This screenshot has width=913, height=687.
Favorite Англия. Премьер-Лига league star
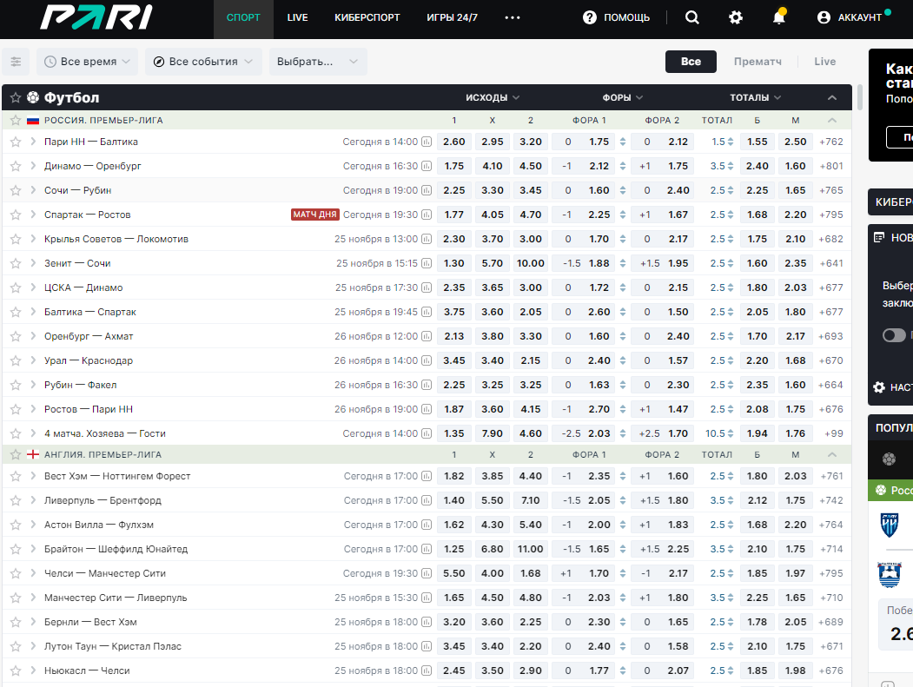coord(16,455)
